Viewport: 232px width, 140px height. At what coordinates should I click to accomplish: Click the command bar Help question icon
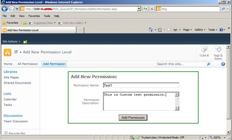click(x=221, y=30)
